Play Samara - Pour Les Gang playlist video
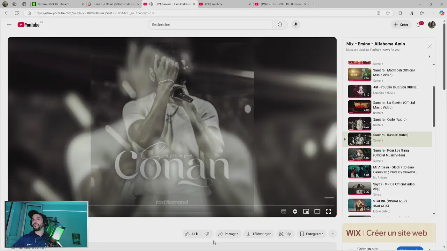447x251 pixels. 388,155
